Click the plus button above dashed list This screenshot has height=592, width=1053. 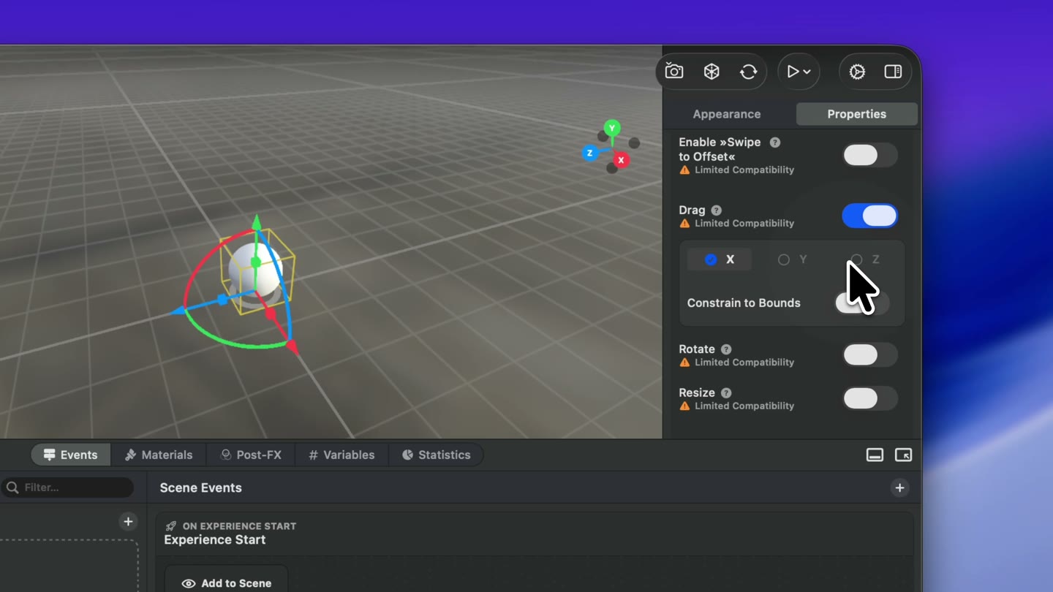pyautogui.click(x=128, y=521)
